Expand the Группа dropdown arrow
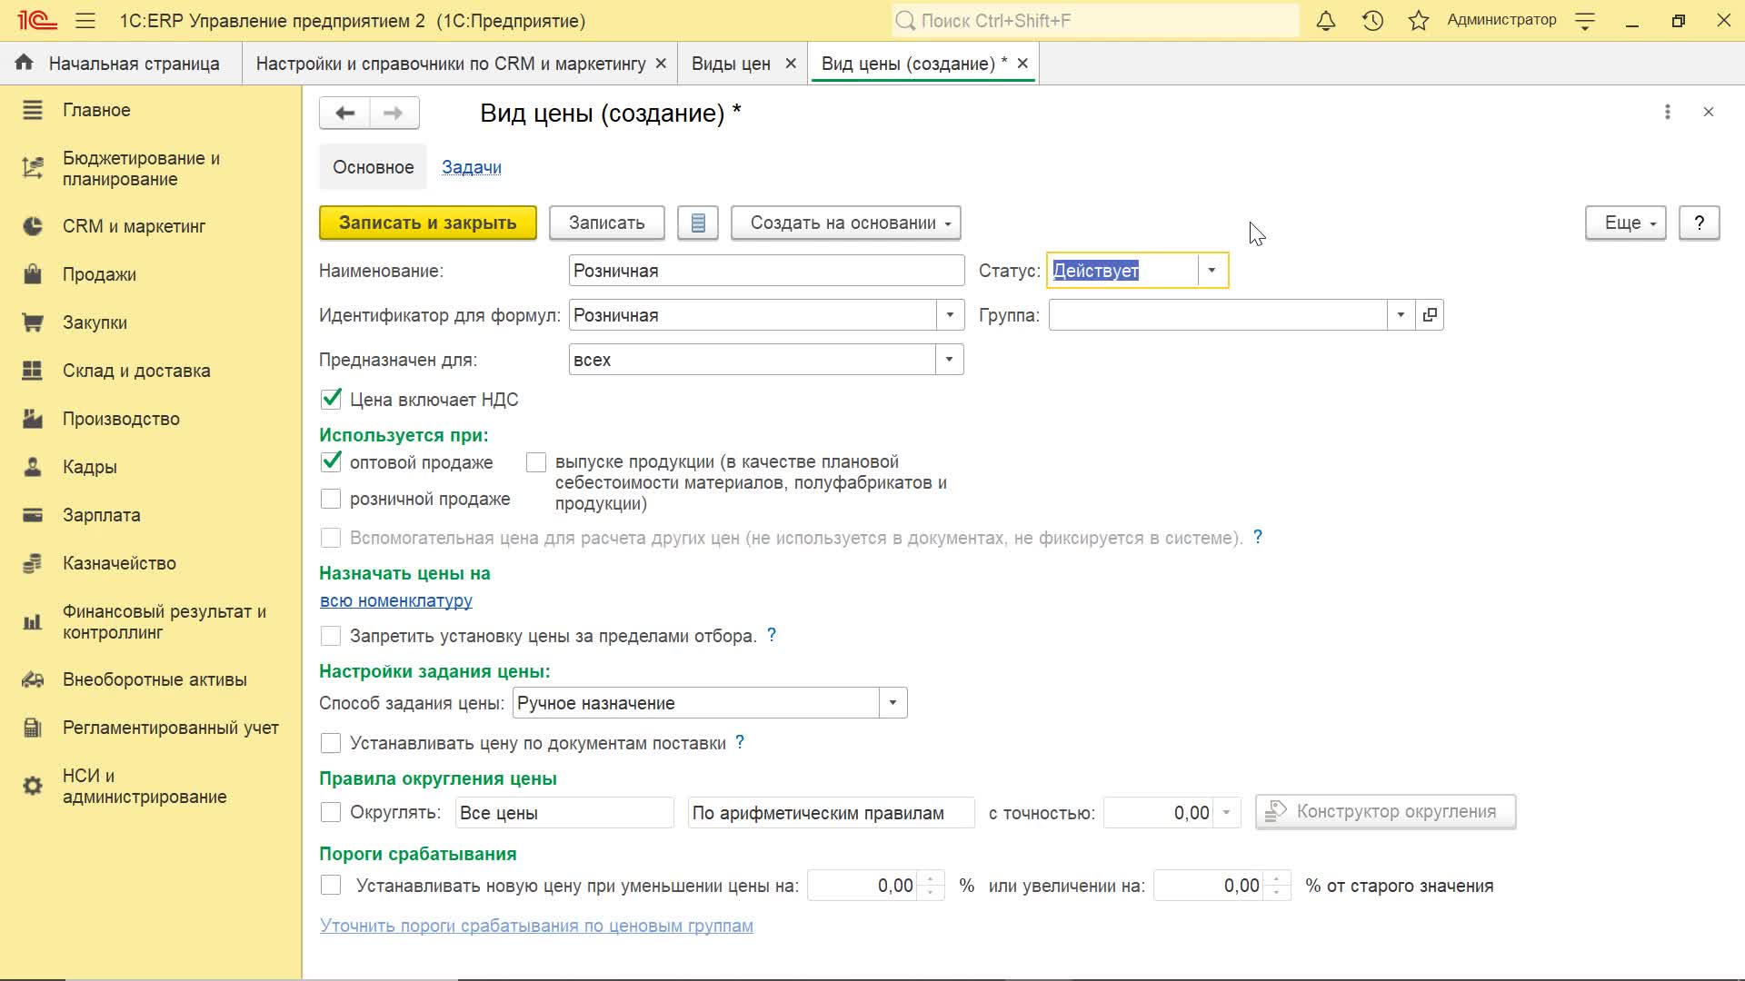This screenshot has width=1745, height=981. point(1401,315)
